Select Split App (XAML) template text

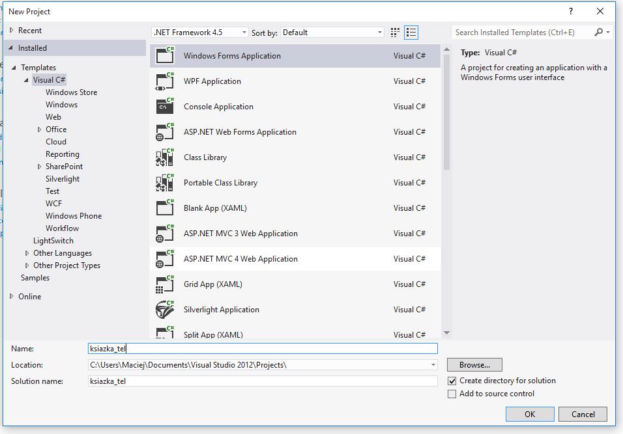point(213,335)
